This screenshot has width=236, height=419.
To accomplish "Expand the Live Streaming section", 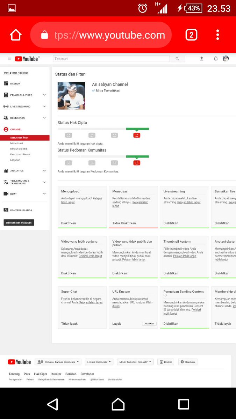I will coord(44,106).
